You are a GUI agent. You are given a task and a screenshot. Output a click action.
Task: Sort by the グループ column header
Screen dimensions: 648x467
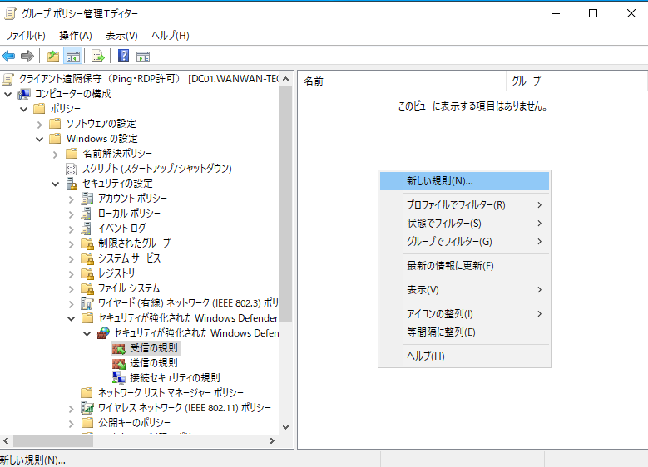pos(576,81)
